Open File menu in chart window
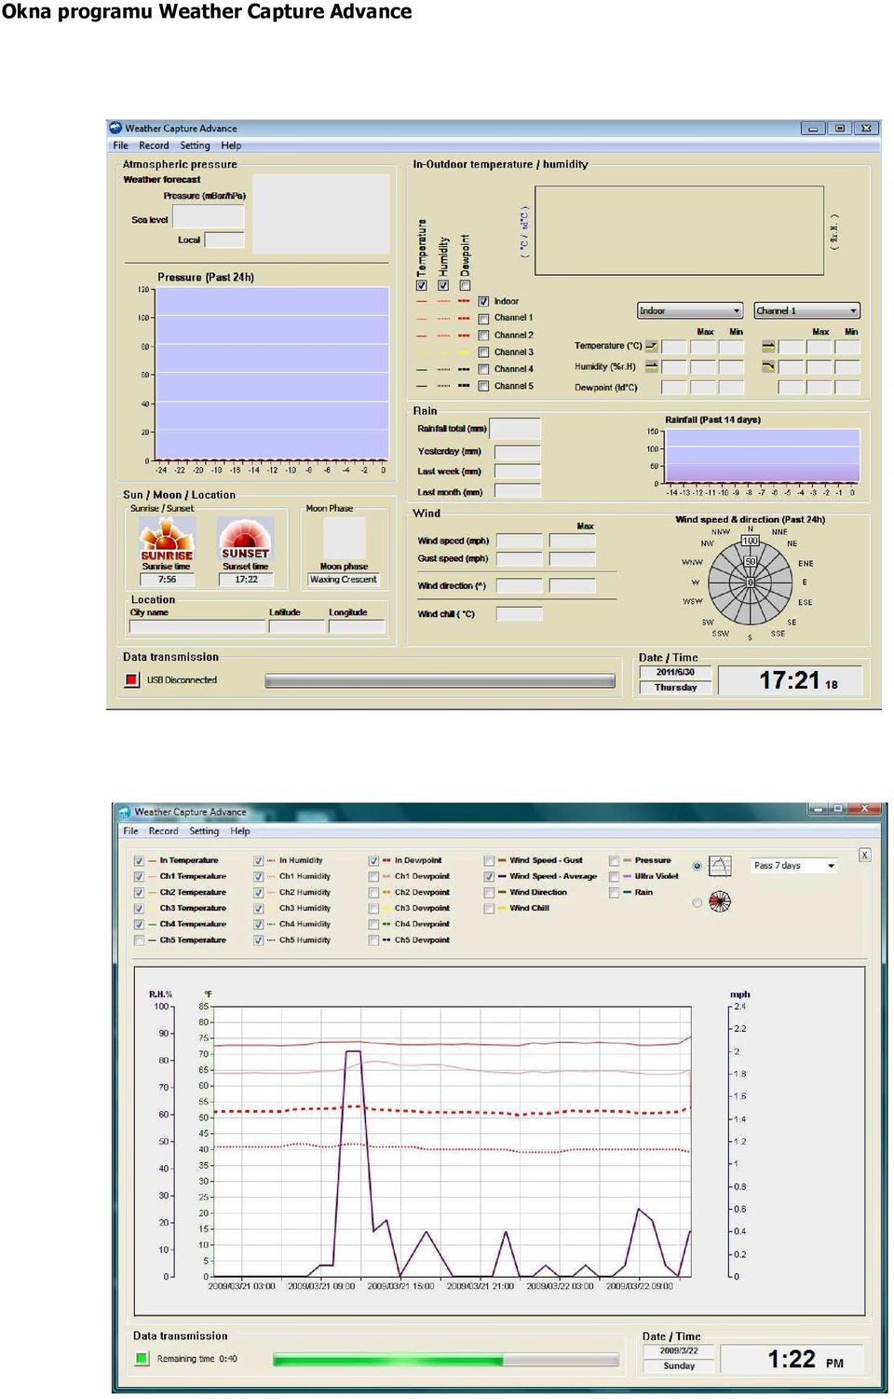Screen dimensions: 894x1399 pos(131,830)
